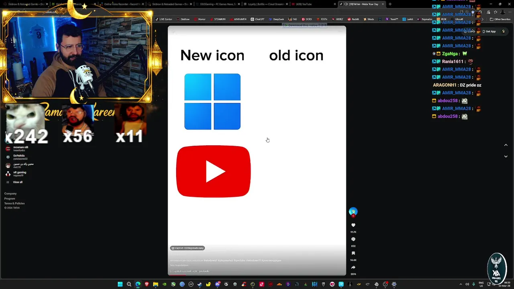Open a new browser tab with the plus

(390, 4)
